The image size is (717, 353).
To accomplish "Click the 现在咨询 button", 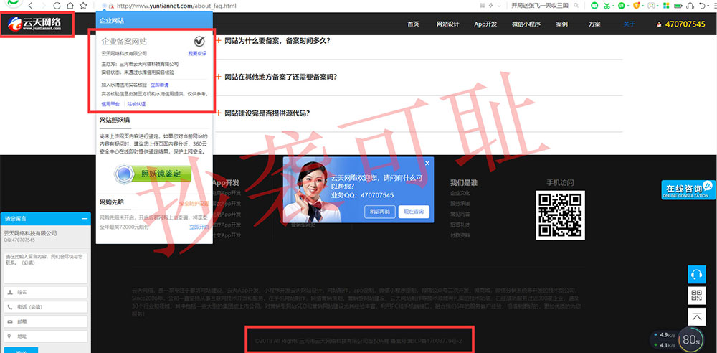I will [414, 212].
